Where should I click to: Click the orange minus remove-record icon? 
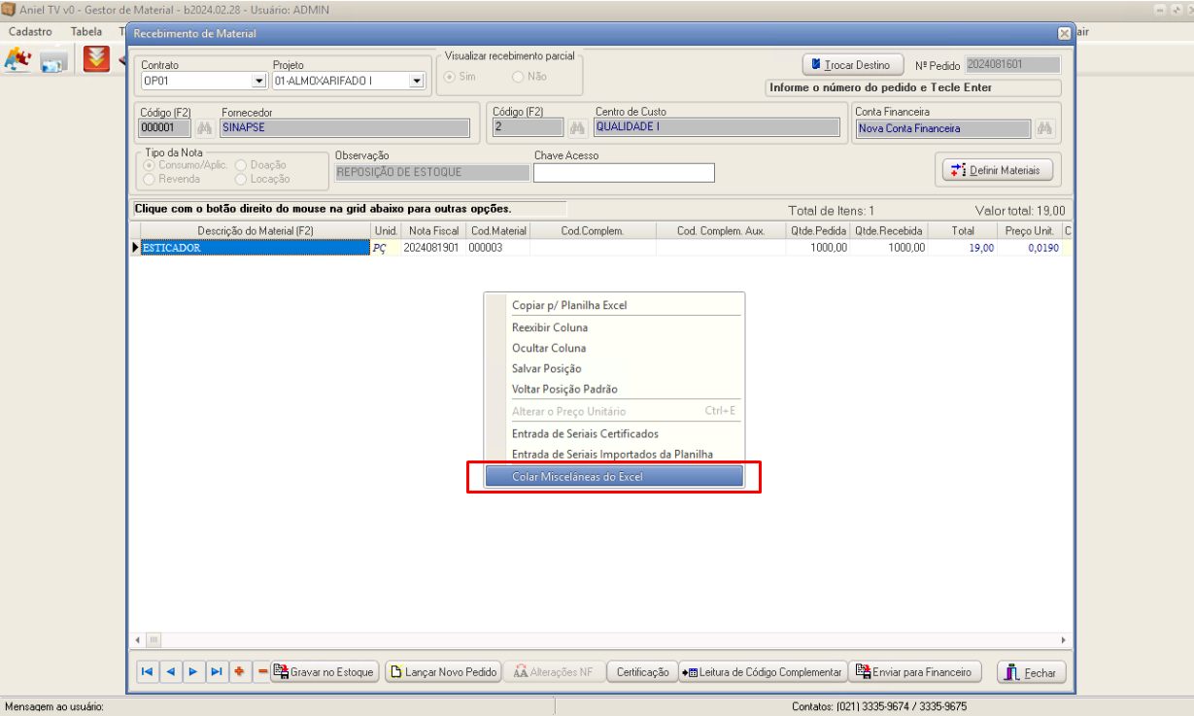261,672
